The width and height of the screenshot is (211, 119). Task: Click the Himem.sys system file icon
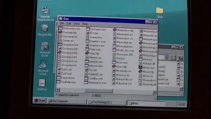coord(87,57)
